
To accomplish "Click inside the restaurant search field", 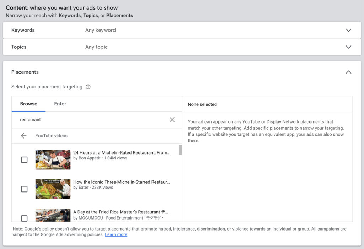I will (x=89, y=120).
